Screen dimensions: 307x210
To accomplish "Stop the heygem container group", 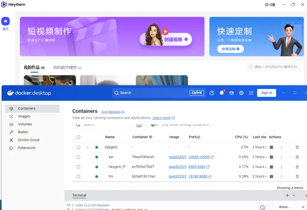I will click(271, 147).
